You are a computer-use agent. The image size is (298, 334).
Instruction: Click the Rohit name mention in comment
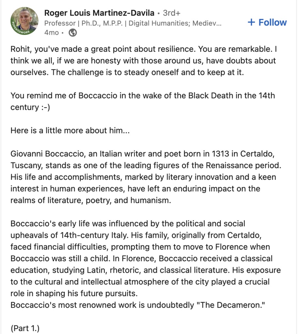click(x=21, y=49)
